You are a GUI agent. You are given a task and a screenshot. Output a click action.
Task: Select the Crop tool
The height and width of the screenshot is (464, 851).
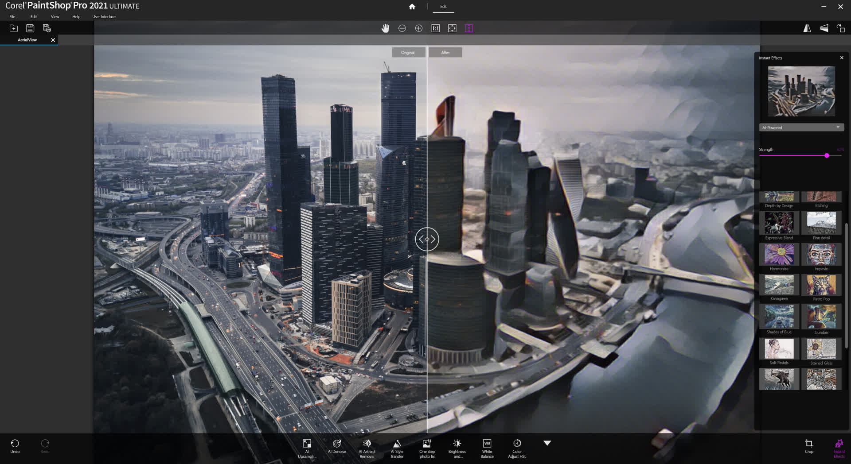pos(809,445)
